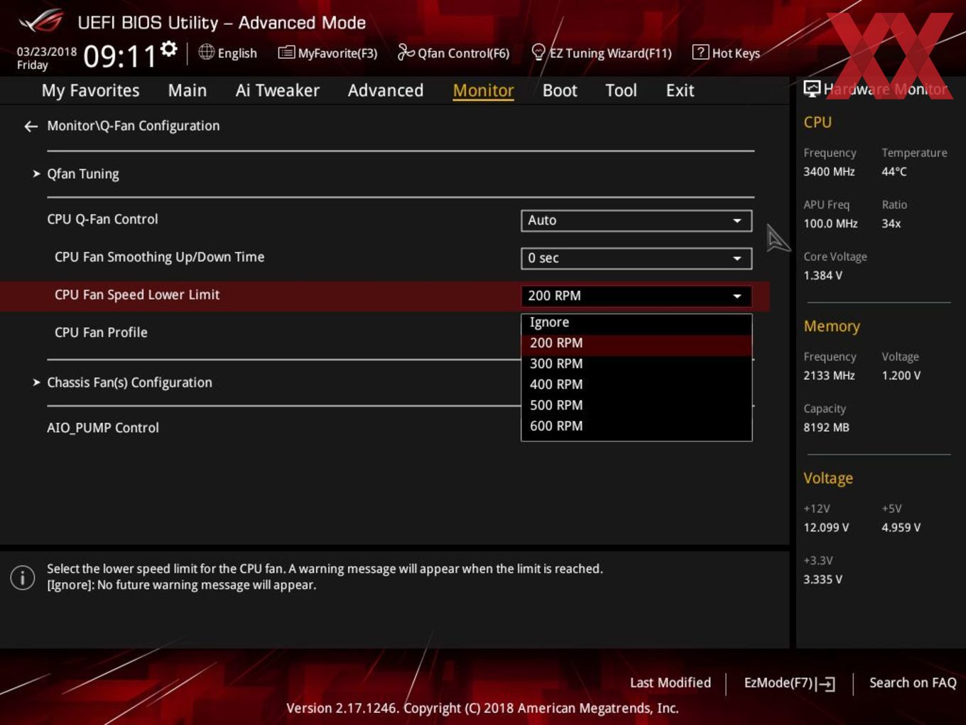Click the CPU Fan Speed Lower Limit label
Screen dimensions: 966x725
pyautogui.click(x=137, y=295)
